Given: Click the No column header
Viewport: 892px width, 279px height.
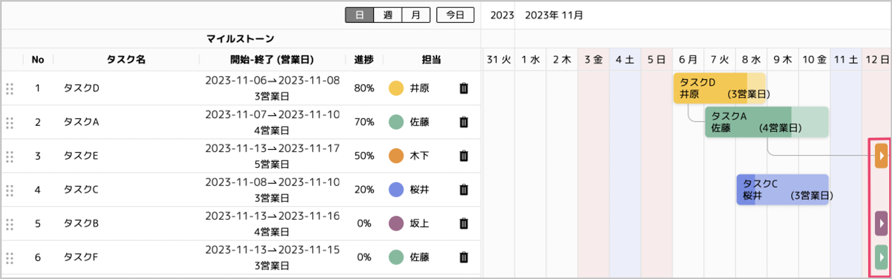Looking at the screenshot, I should coord(38,60).
